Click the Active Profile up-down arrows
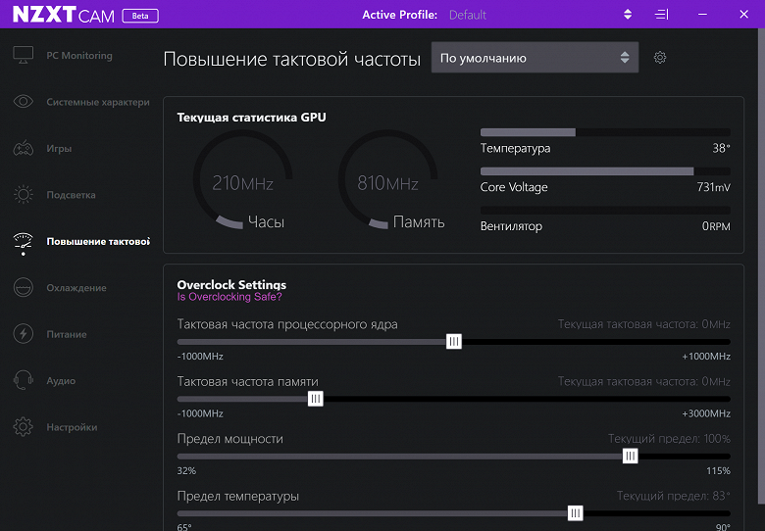Viewport: 765px width, 531px height. click(628, 15)
